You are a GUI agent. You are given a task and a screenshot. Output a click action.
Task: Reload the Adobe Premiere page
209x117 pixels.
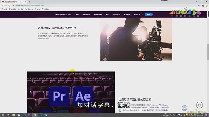click(x=9, y=5)
